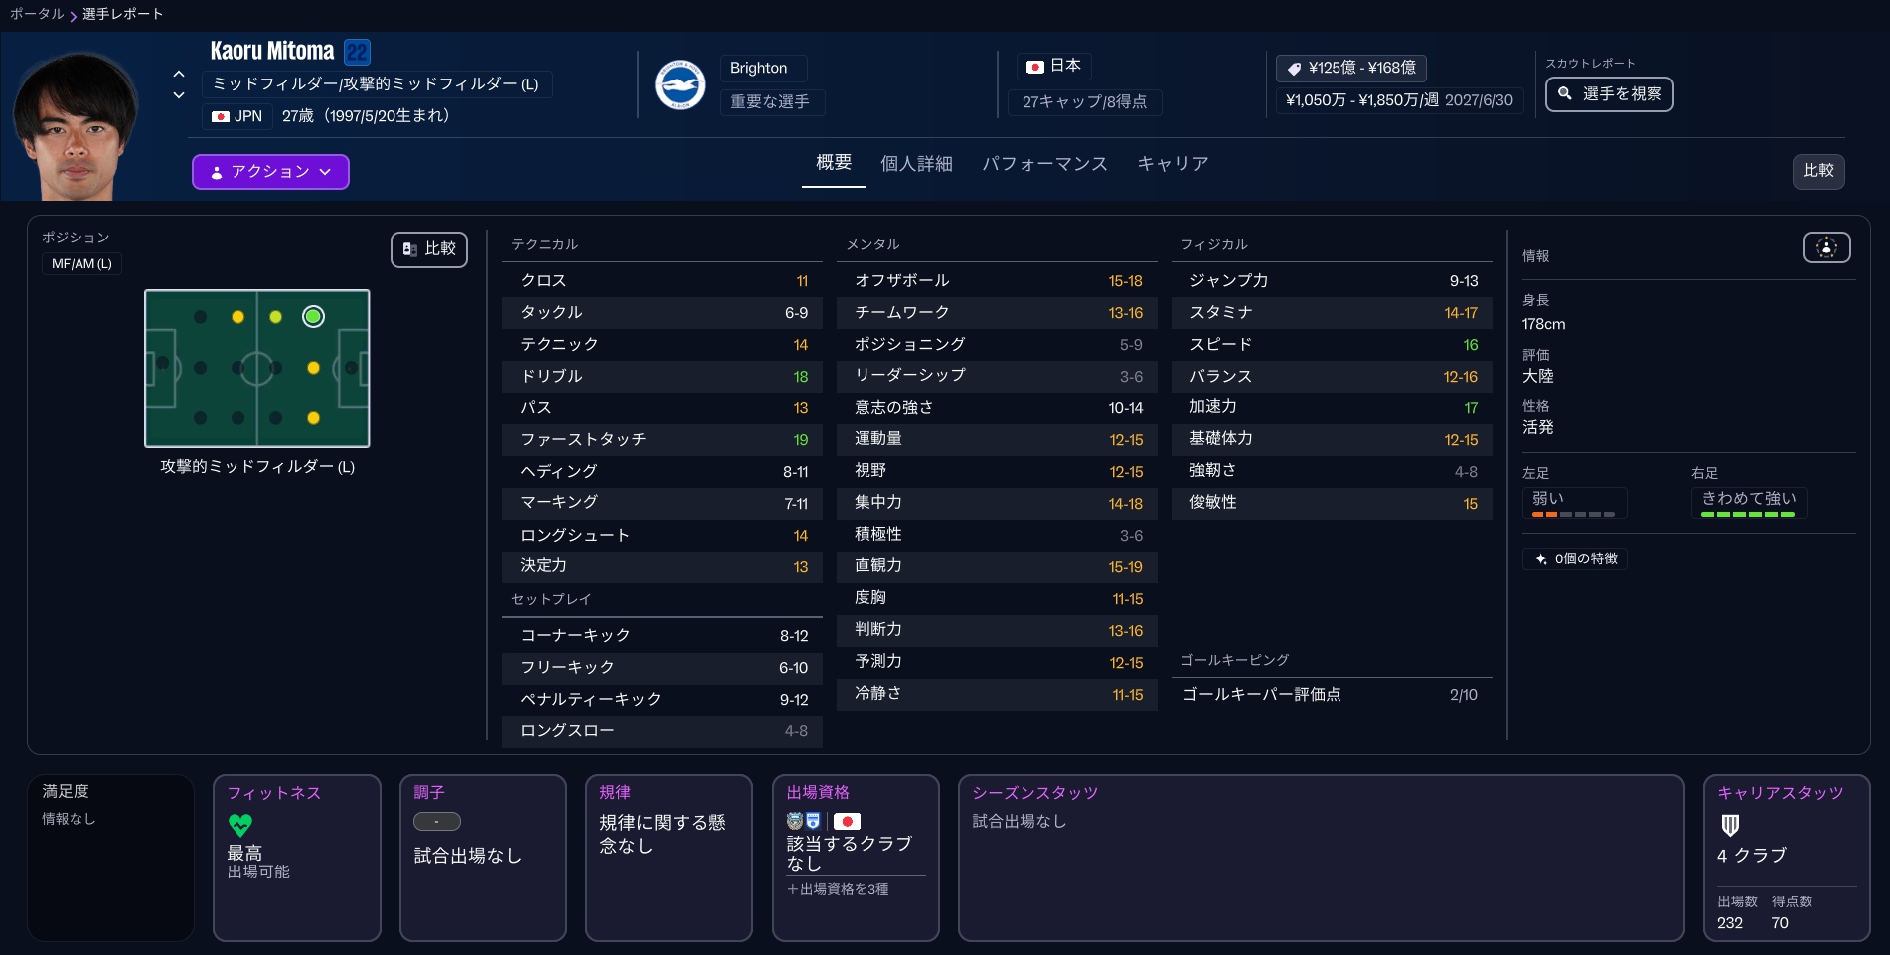Click the green heart fitness icon
This screenshot has height=955, width=1890.
coord(240,825)
